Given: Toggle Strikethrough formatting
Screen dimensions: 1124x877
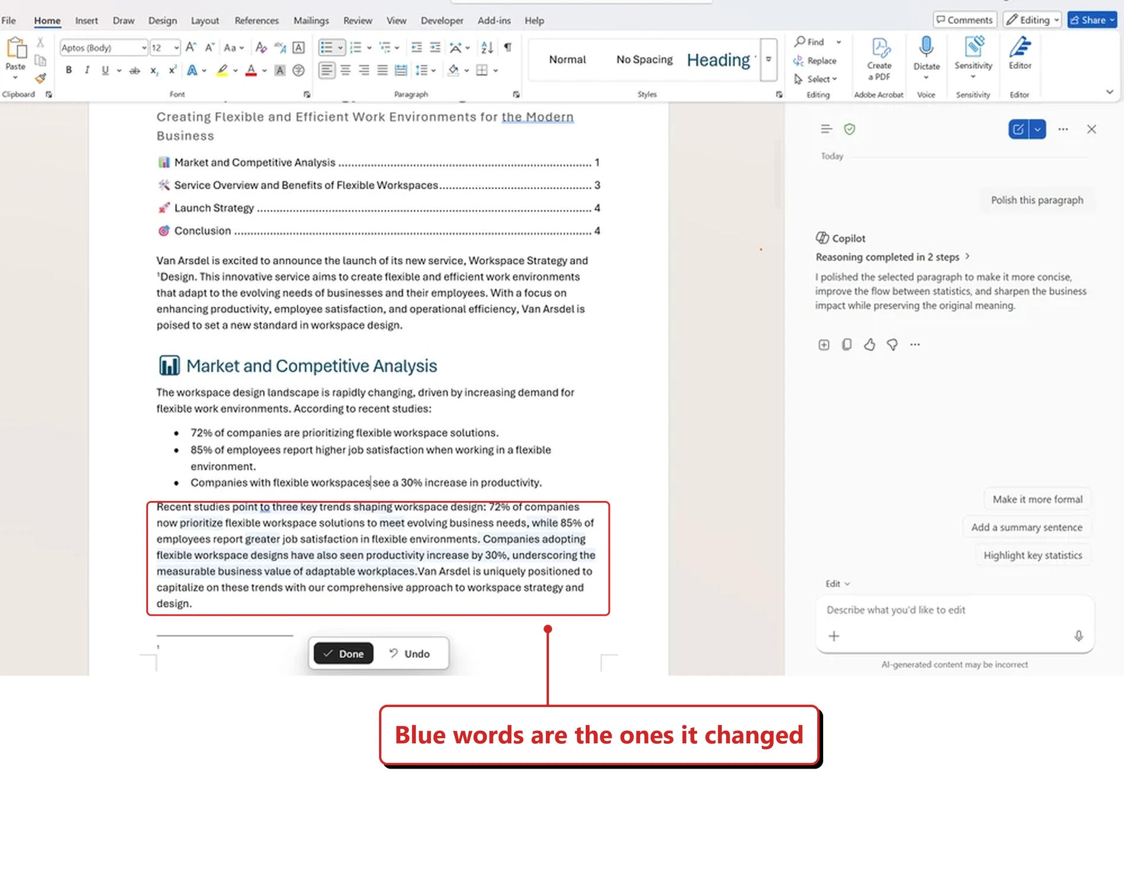Looking at the screenshot, I should (x=135, y=70).
